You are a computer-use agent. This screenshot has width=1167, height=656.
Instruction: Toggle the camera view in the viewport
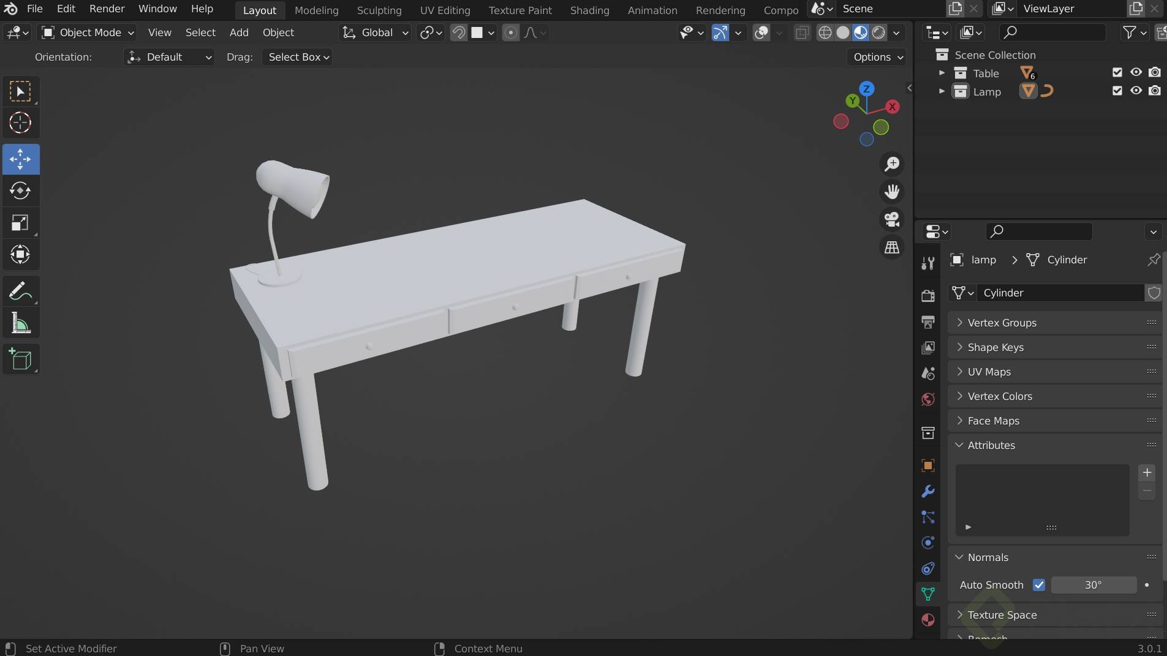tap(891, 220)
